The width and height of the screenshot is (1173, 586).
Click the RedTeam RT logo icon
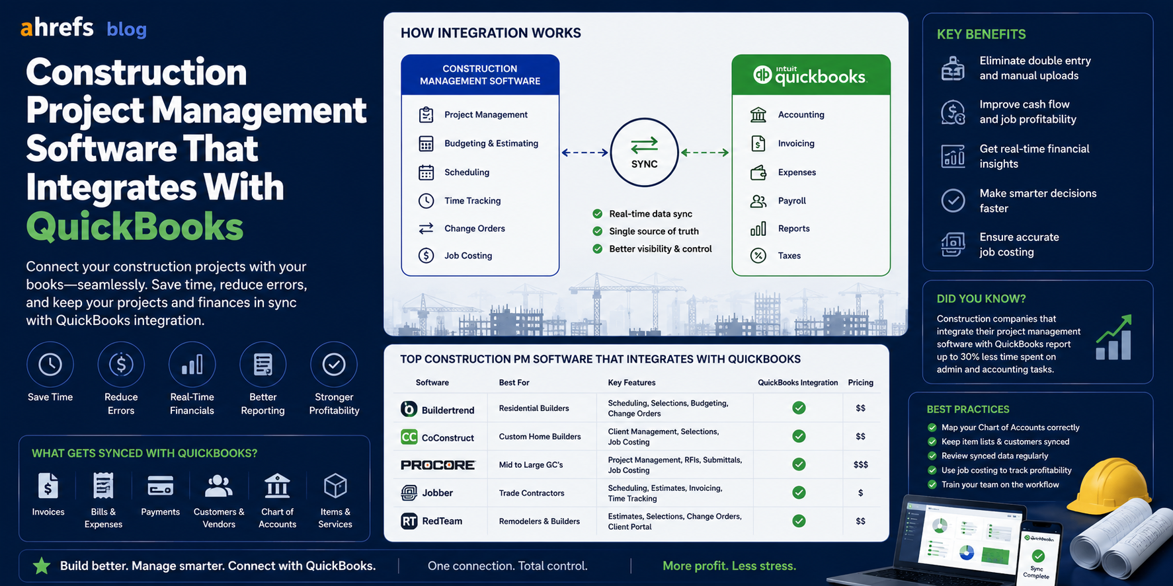pos(409,521)
